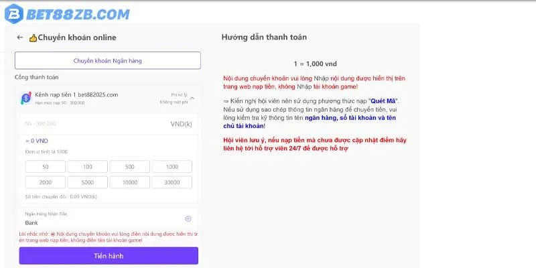Viewport: 536px width, 268px height.
Task: Click the Cổng thanh toán label
Action: coord(37,77)
